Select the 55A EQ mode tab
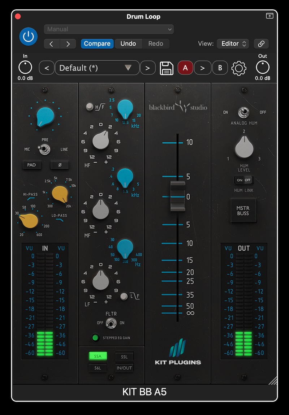The height and width of the screenshot is (415, 289). pyautogui.click(x=98, y=356)
